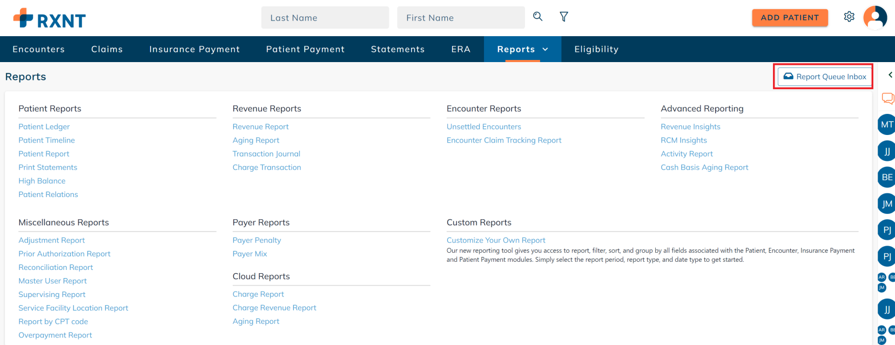
Task: Click the RXNT logo
Action: pyautogui.click(x=50, y=18)
